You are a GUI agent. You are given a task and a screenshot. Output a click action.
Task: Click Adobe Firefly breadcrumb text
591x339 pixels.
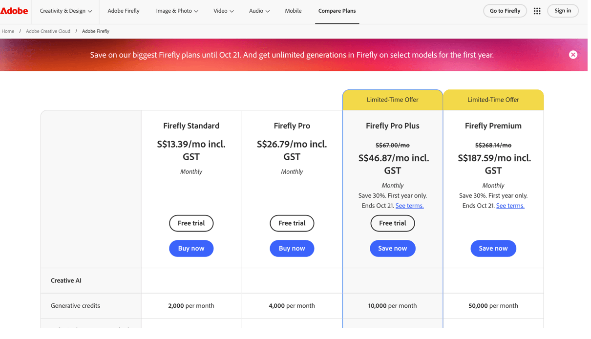tap(96, 31)
